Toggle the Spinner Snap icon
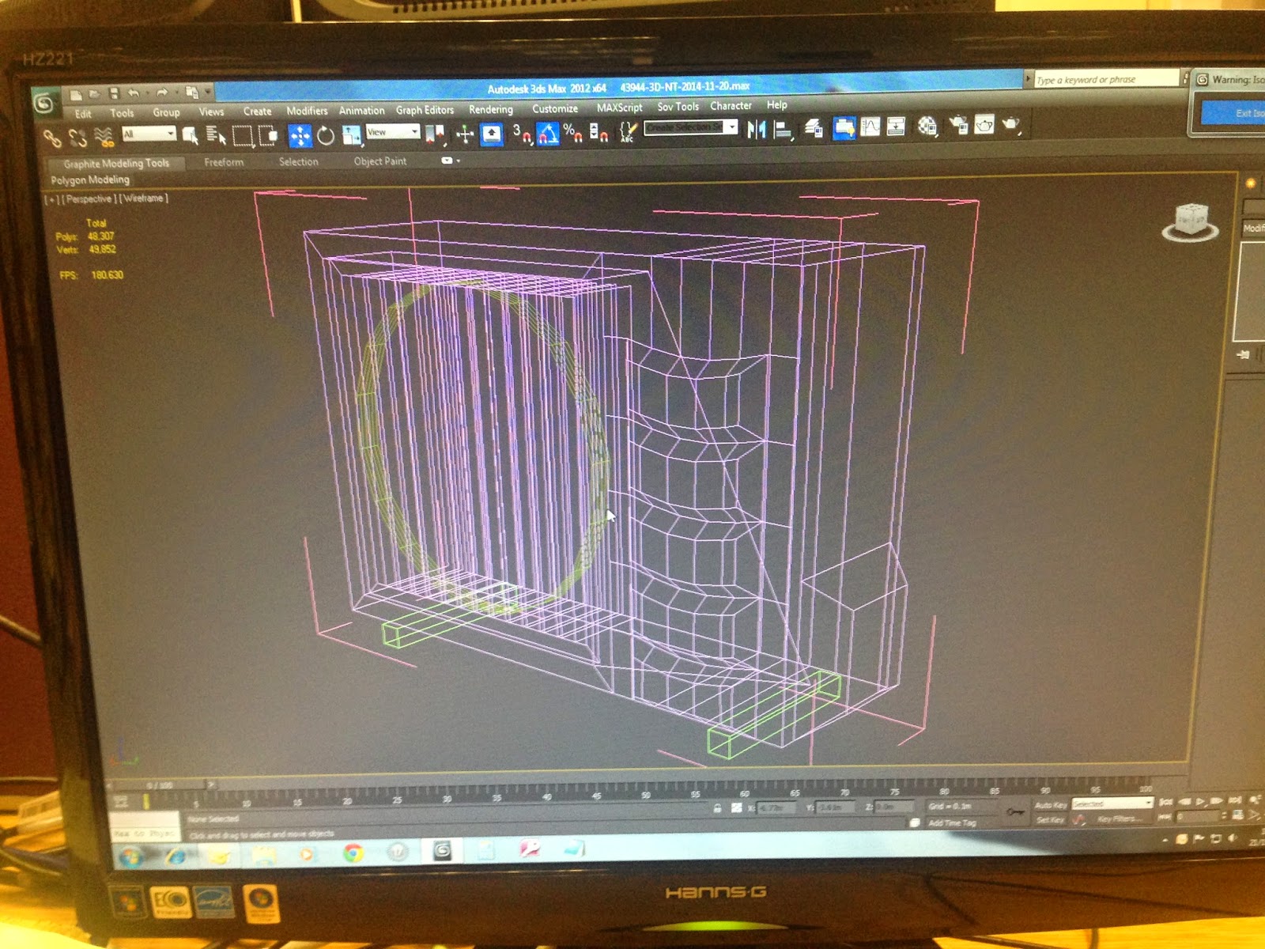 [x=599, y=133]
